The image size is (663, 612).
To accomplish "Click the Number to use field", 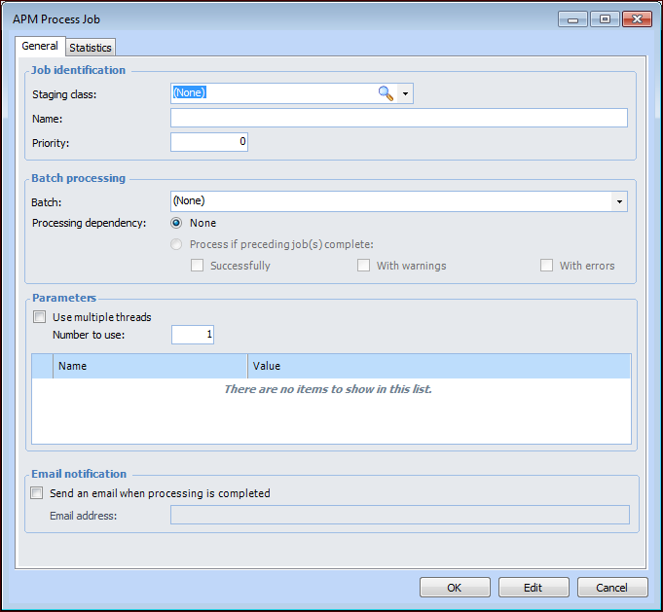I will pyautogui.click(x=193, y=335).
